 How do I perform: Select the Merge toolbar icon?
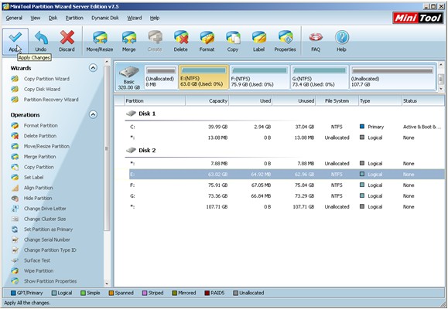coord(129,37)
